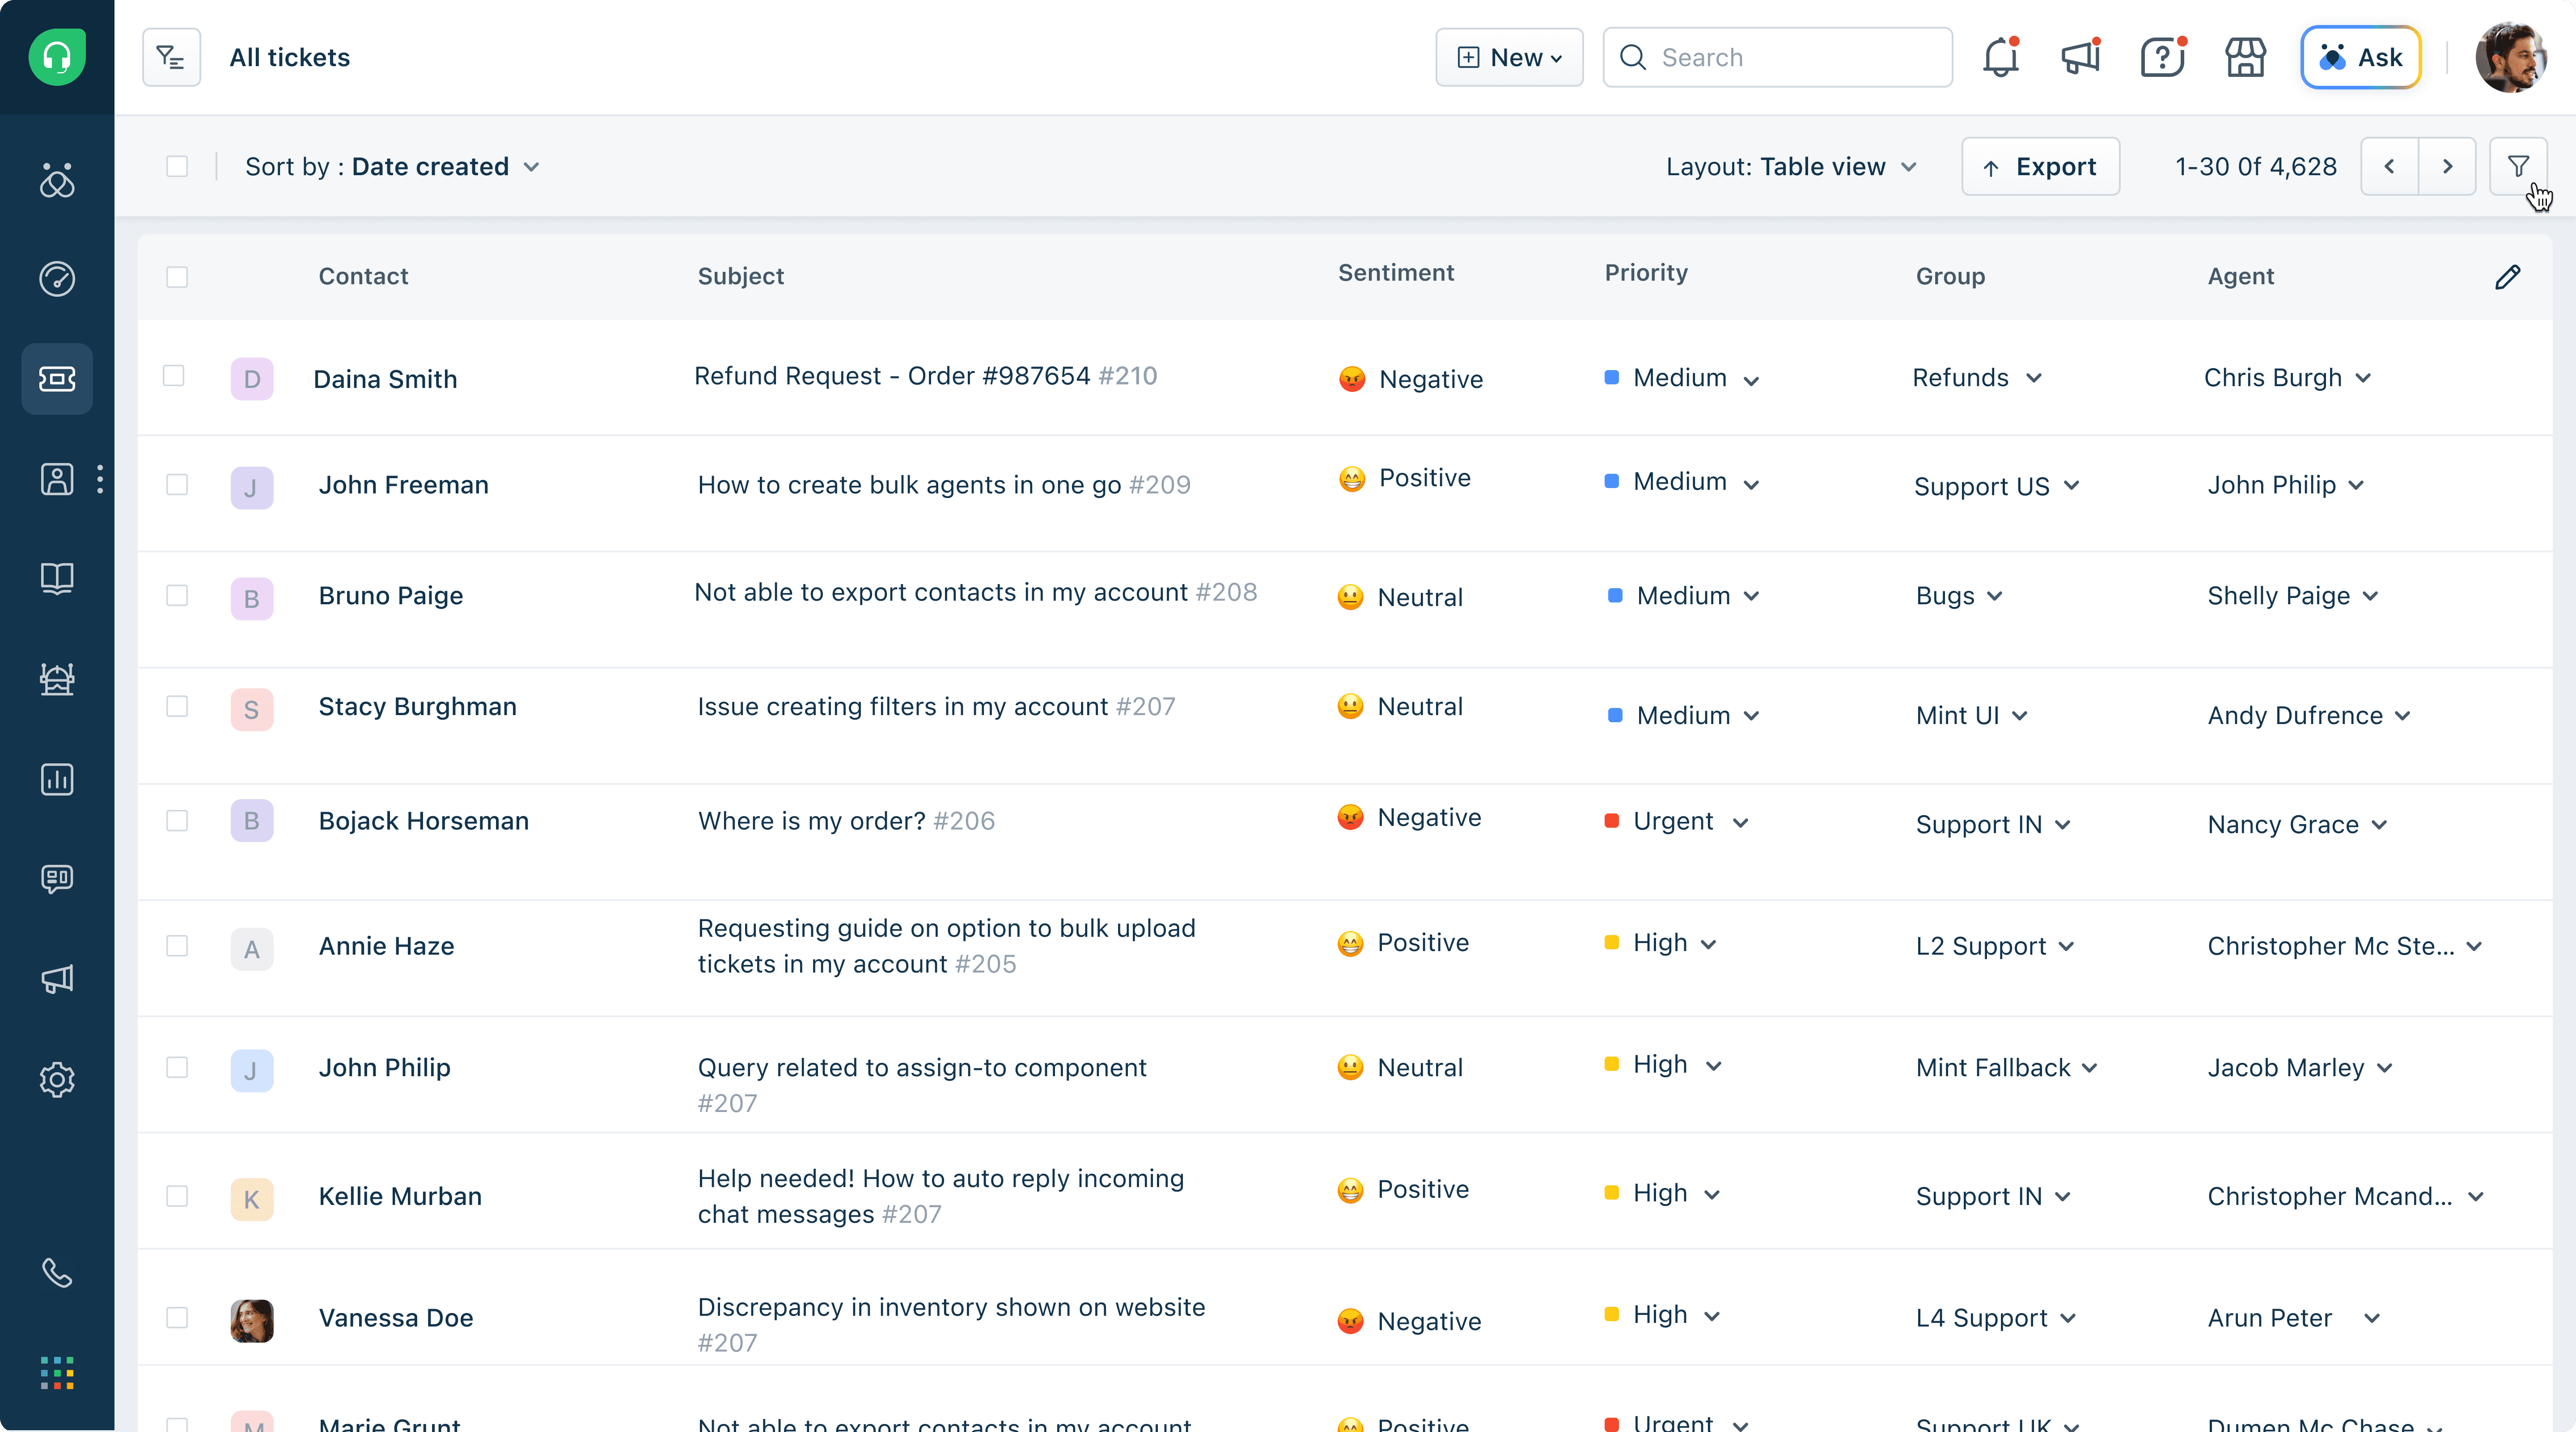The height and width of the screenshot is (1432, 2576).
Task: Open the marketplace store icon
Action: pos(2245,57)
